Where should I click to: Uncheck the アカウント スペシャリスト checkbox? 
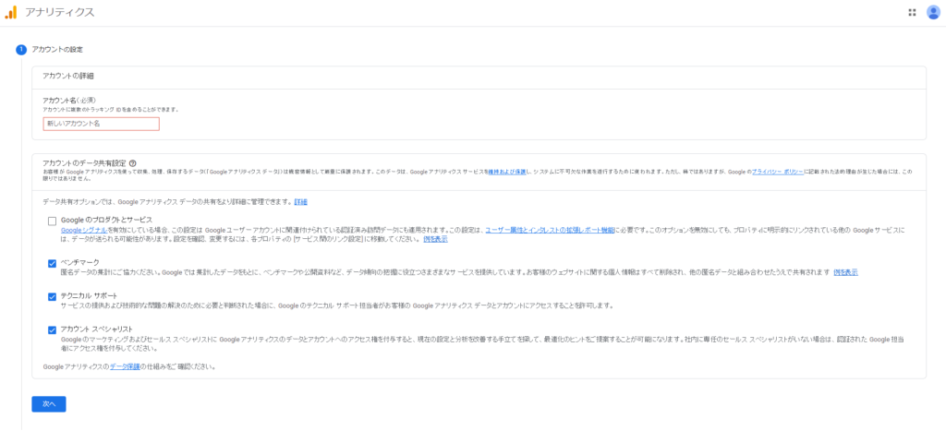tap(53, 329)
